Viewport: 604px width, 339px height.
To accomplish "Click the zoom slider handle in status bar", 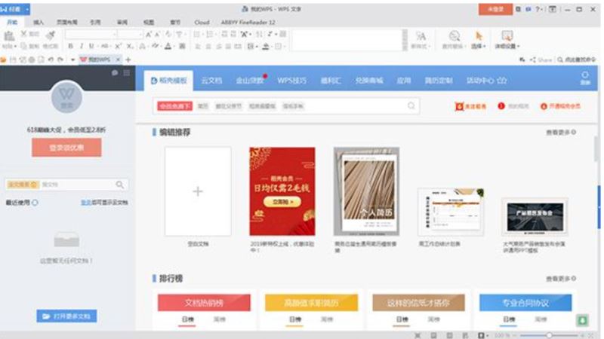I will tap(549, 335).
